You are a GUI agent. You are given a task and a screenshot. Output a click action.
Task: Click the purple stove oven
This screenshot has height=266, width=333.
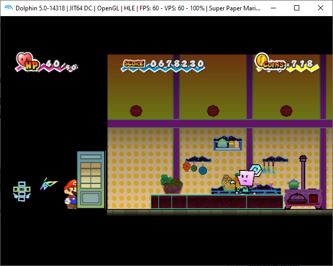pyautogui.click(x=302, y=199)
